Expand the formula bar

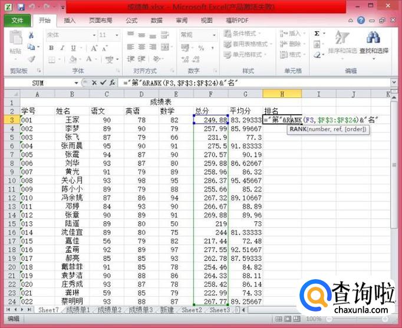coord(394,82)
